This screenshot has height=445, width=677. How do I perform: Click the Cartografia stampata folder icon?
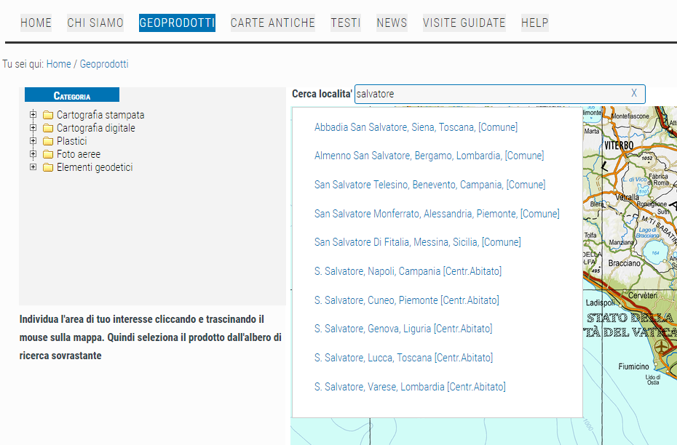(48, 115)
